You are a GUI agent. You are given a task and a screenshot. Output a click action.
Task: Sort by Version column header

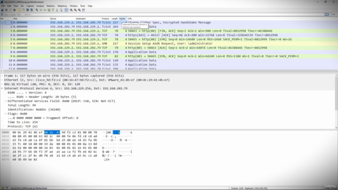click(x=123, y=19)
